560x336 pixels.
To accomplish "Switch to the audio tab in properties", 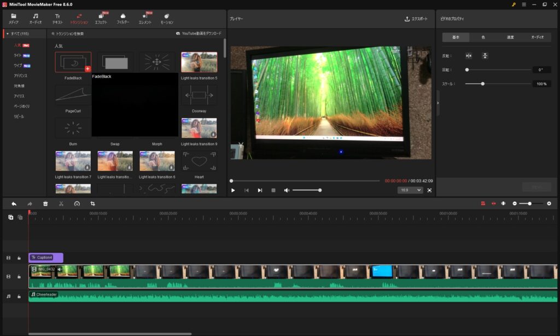I will point(537,37).
